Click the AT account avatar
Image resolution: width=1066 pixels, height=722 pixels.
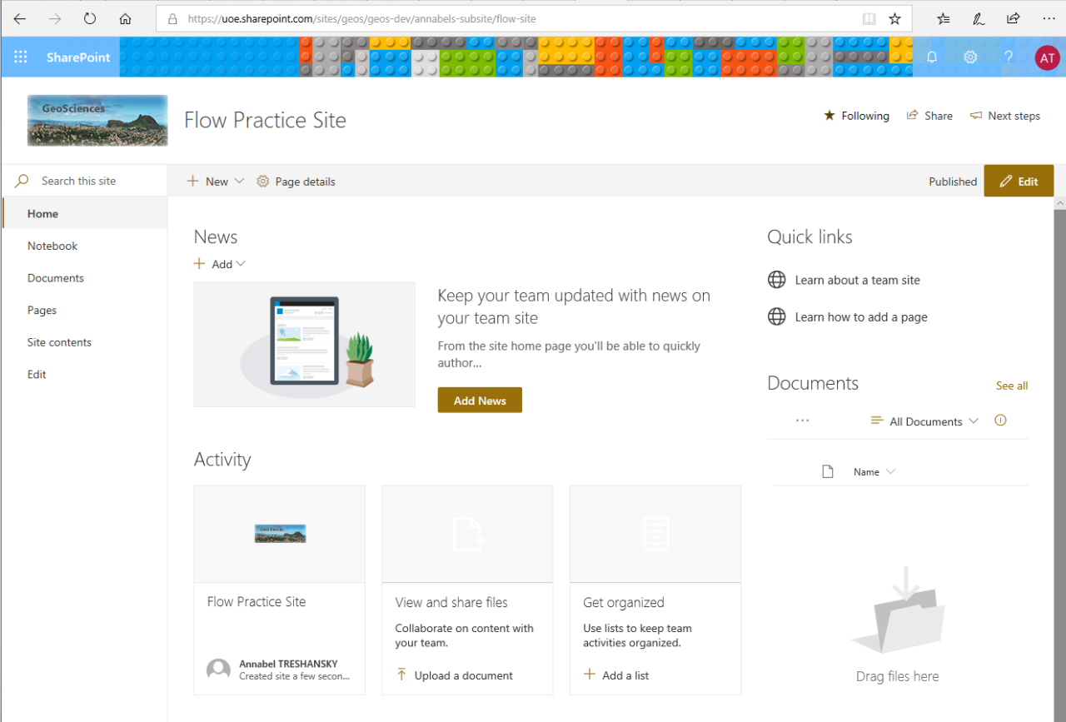[x=1046, y=57]
